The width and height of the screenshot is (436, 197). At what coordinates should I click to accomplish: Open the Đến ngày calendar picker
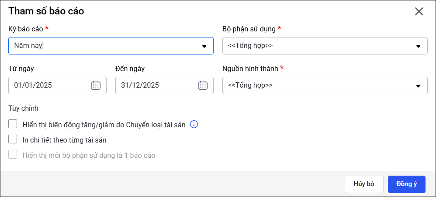point(203,85)
